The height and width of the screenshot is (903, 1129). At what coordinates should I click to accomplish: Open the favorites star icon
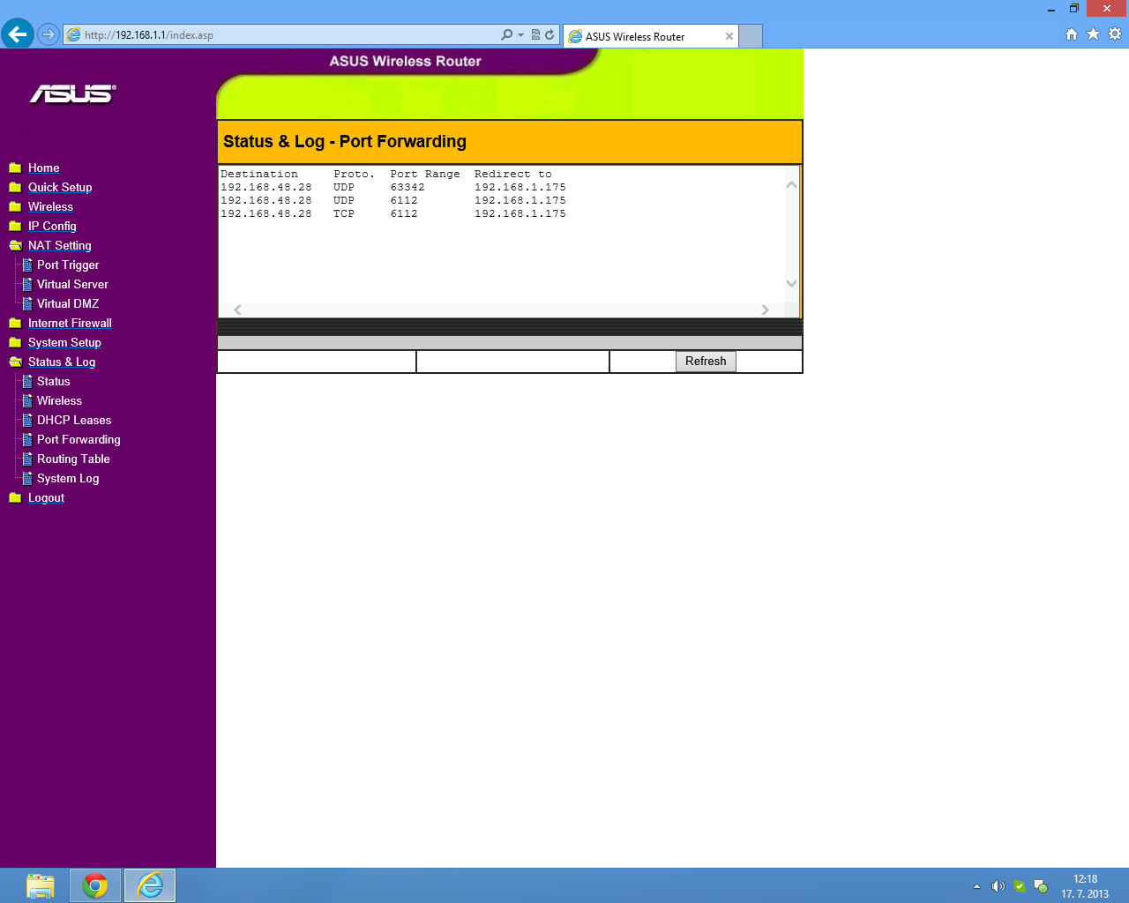(1093, 34)
